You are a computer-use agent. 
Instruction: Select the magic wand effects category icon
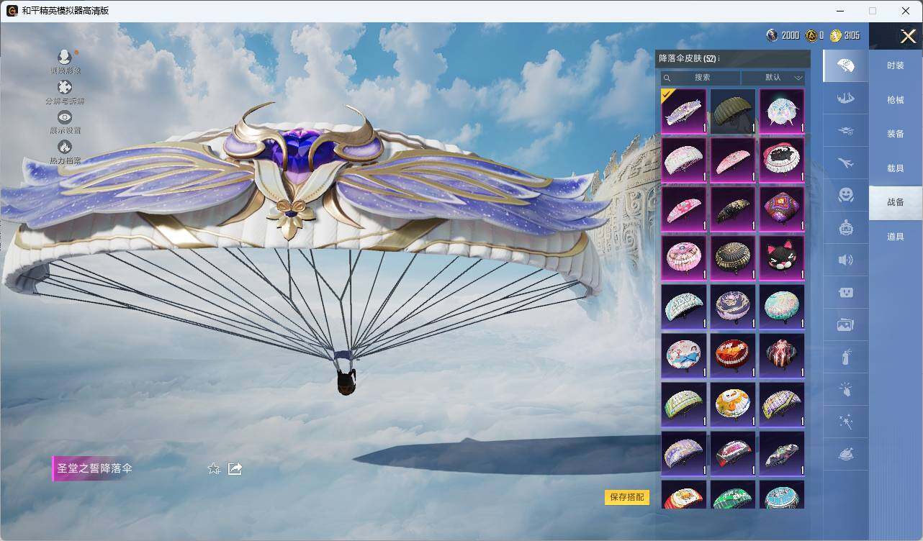pos(846,422)
